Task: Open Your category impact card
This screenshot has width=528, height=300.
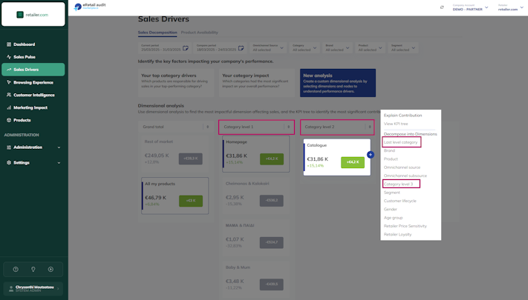Action: (257, 83)
